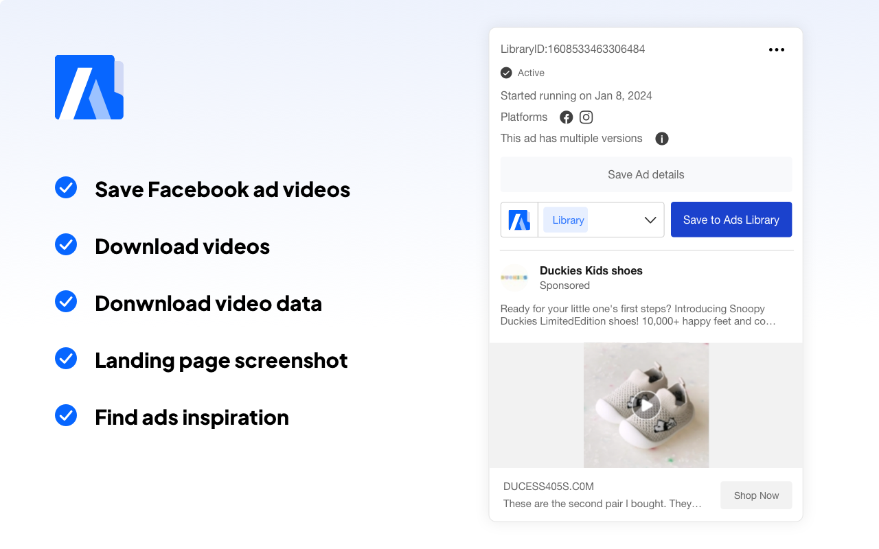Toggle the Download videos checkmark
The image size is (879, 549).
tap(66, 244)
